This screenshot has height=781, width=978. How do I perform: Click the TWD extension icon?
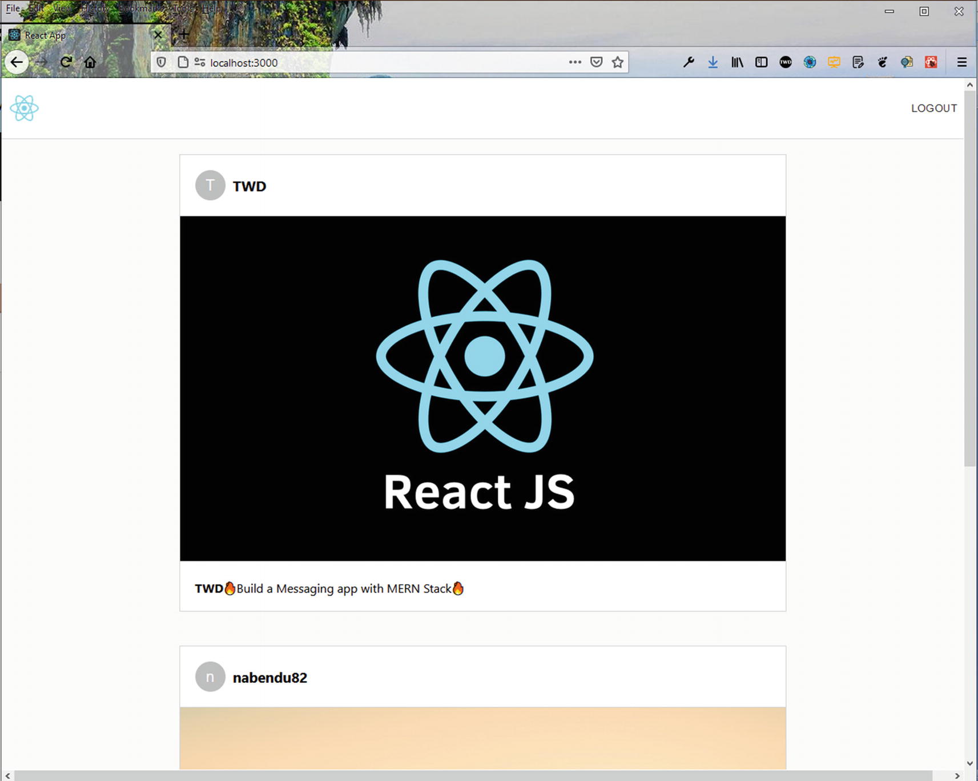pyautogui.click(x=786, y=62)
